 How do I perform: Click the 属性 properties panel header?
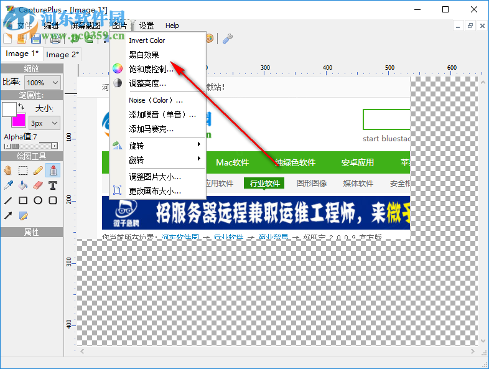tap(32, 232)
